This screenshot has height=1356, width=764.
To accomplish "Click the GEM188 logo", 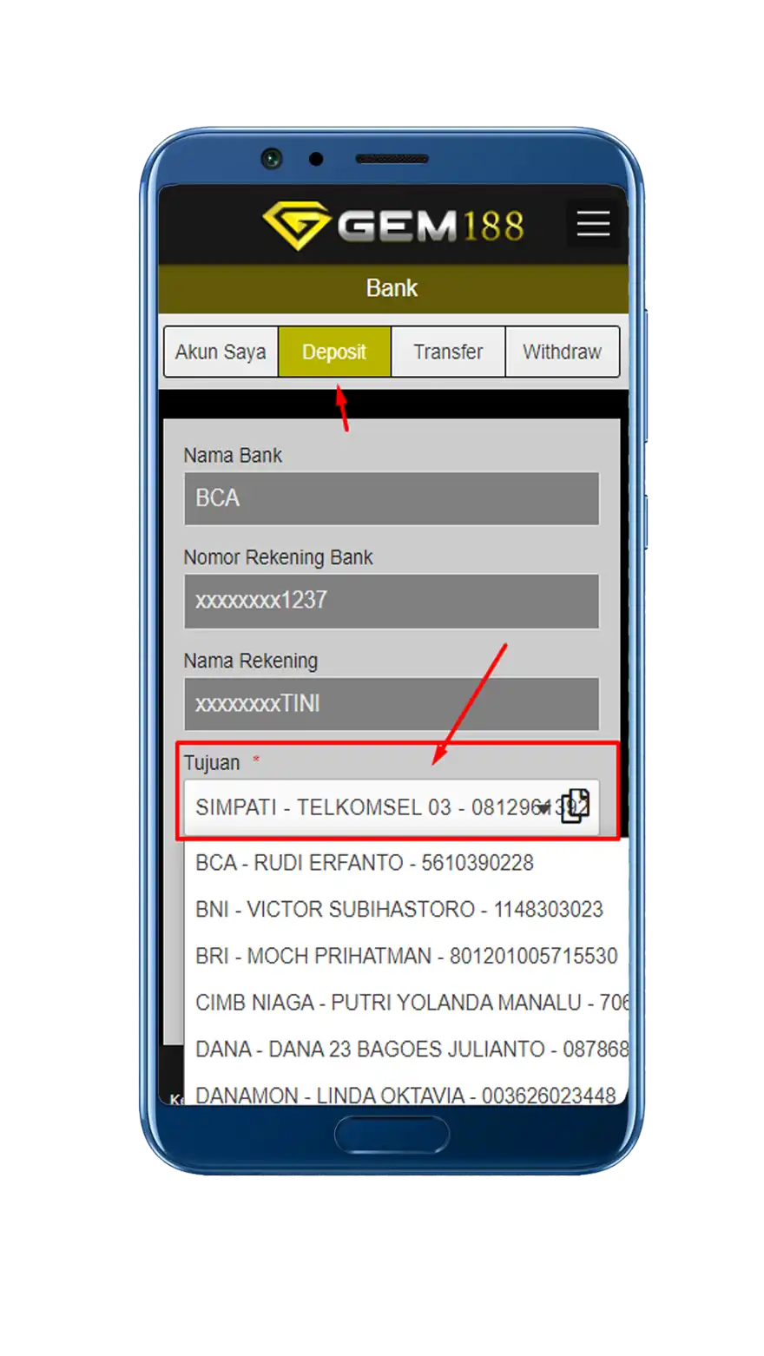I will (x=393, y=226).
